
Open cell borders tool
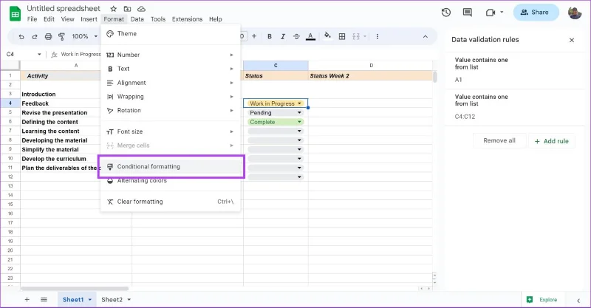click(342, 36)
